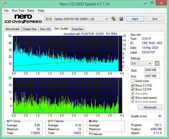Click the disc date 14 May 2020
Viewport: 169px width, 139px height.
click(150, 48)
